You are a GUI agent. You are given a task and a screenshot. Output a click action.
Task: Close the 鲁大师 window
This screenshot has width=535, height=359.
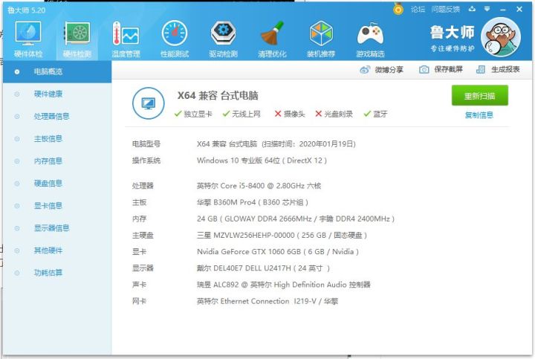click(x=519, y=9)
